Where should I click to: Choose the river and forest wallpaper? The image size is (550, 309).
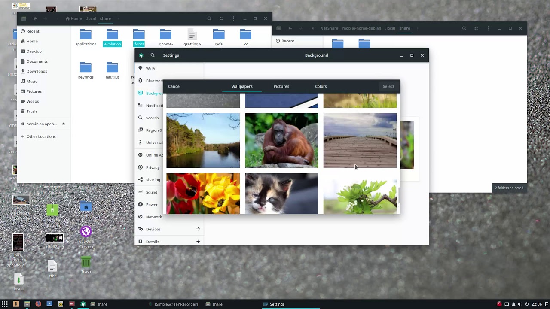pyautogui.click(x=203, y=140)
